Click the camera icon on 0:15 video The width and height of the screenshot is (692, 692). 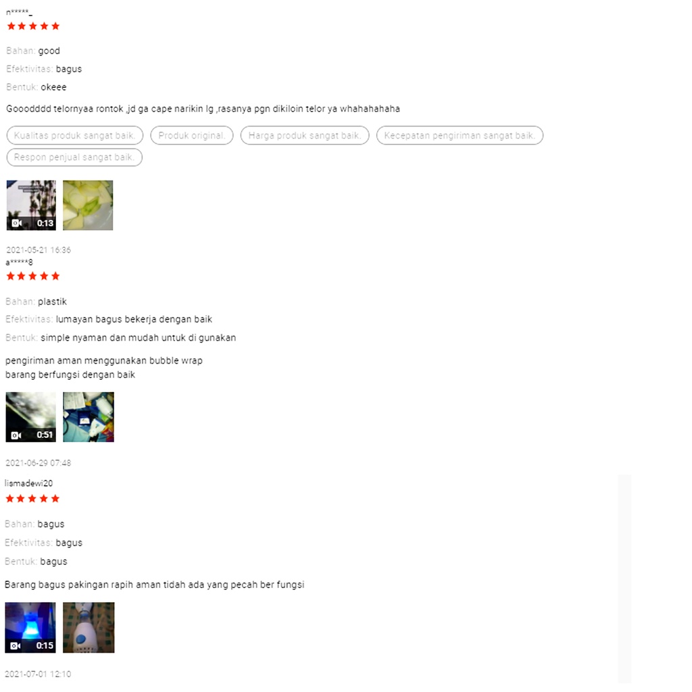coord(16,646)
